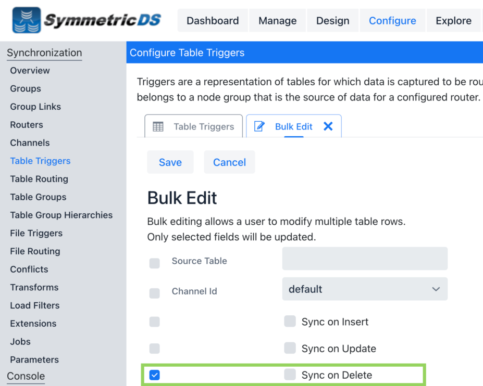Open the Conflicts configuration page
Viewport: 483px width, 386px height.
[29, 269]
